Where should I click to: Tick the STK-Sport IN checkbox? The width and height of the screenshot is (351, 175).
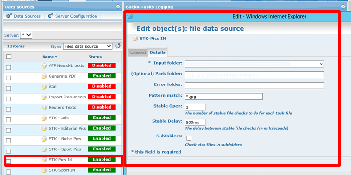click(8, 172)
